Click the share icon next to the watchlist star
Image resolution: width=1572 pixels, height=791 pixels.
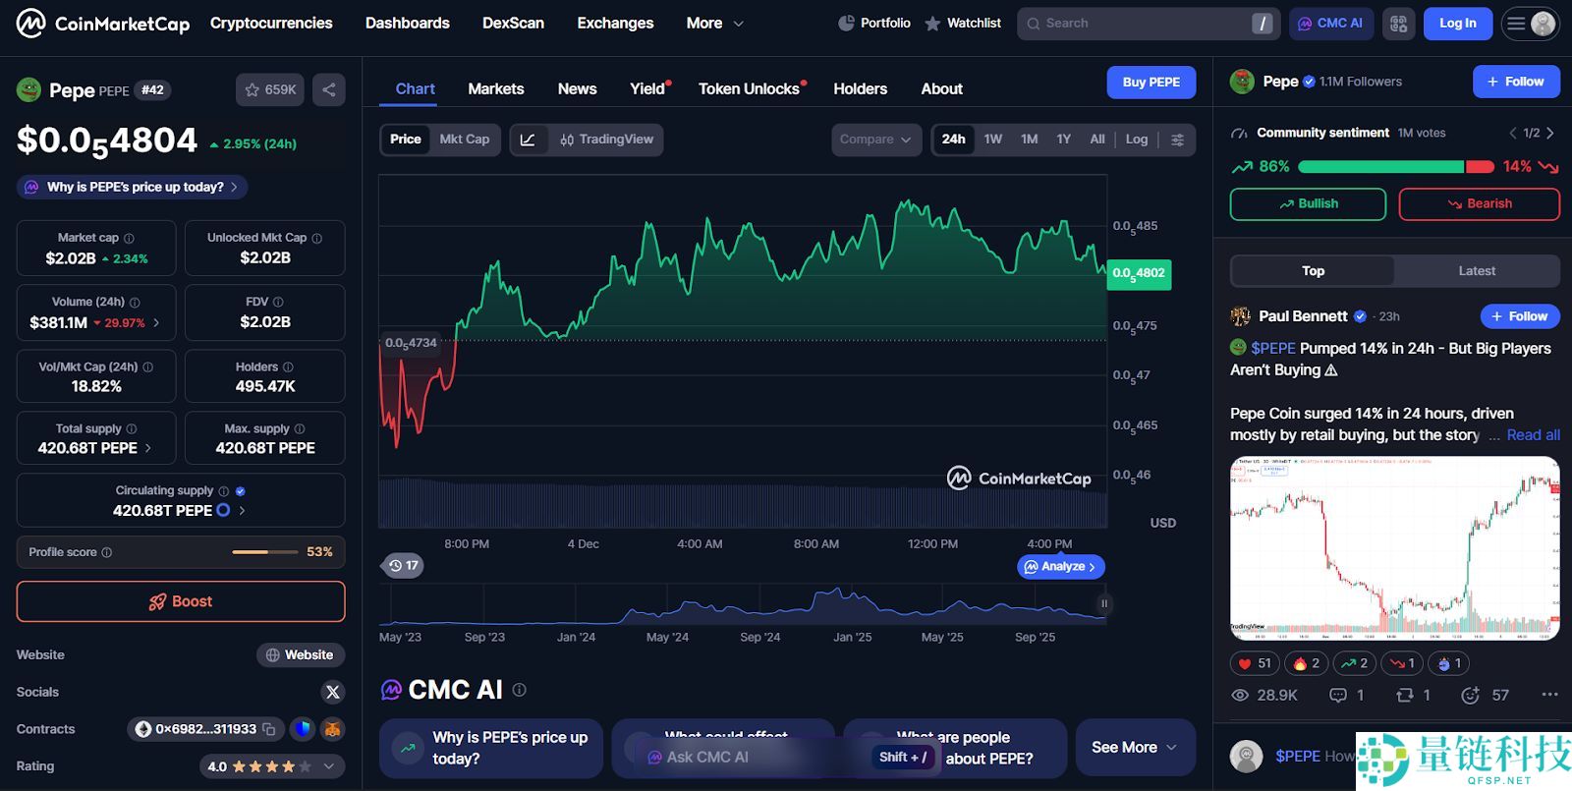[328, 89]
